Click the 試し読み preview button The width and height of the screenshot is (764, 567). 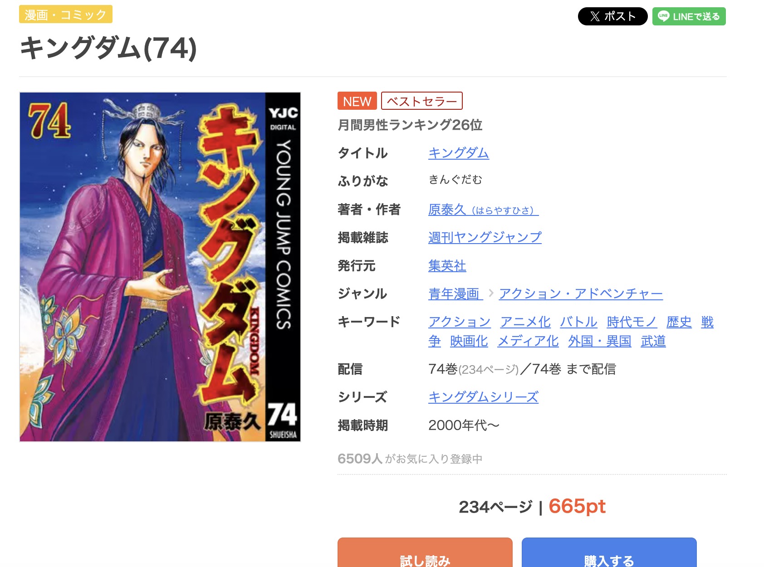(425, 553)
